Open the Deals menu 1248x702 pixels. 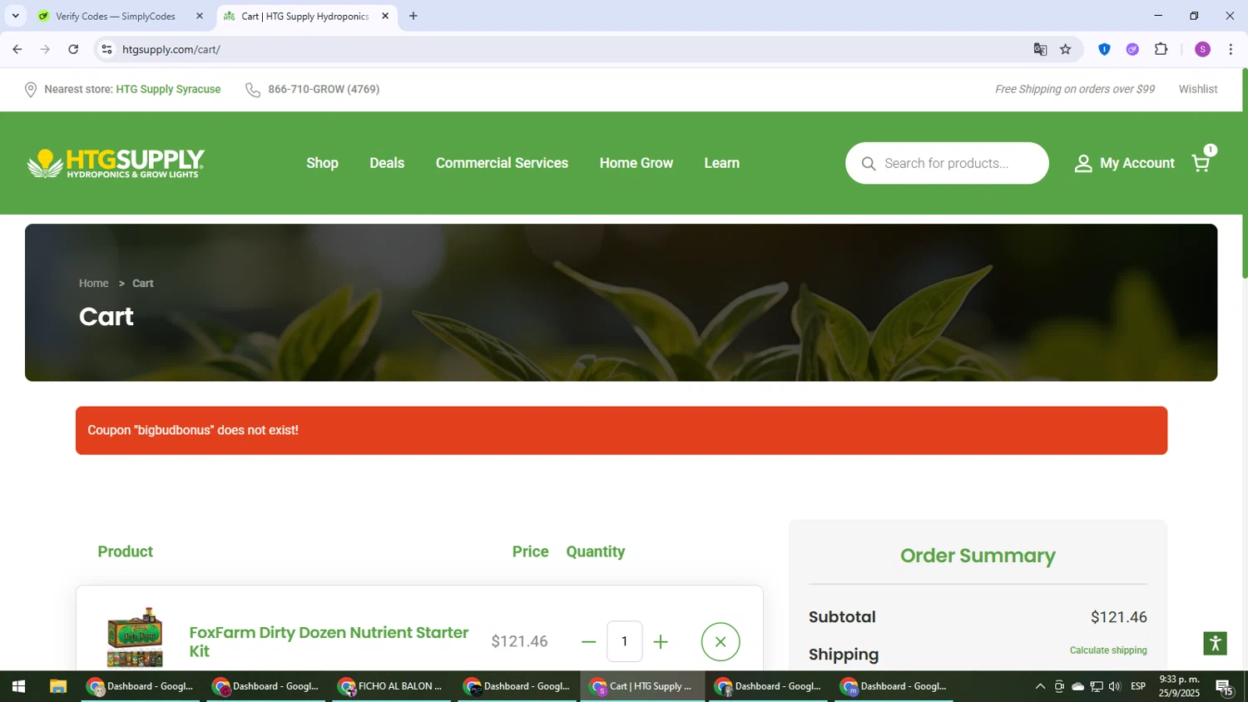pyautogui.click(x=387, y=163)
